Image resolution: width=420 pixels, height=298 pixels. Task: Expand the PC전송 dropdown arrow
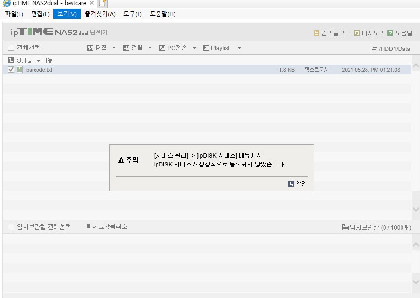[195, 48]
